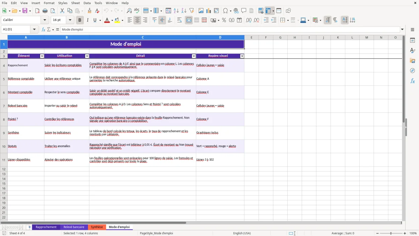Click the Name Box showing A1:D1
419x236 pixels.
[x=16, y=29]
